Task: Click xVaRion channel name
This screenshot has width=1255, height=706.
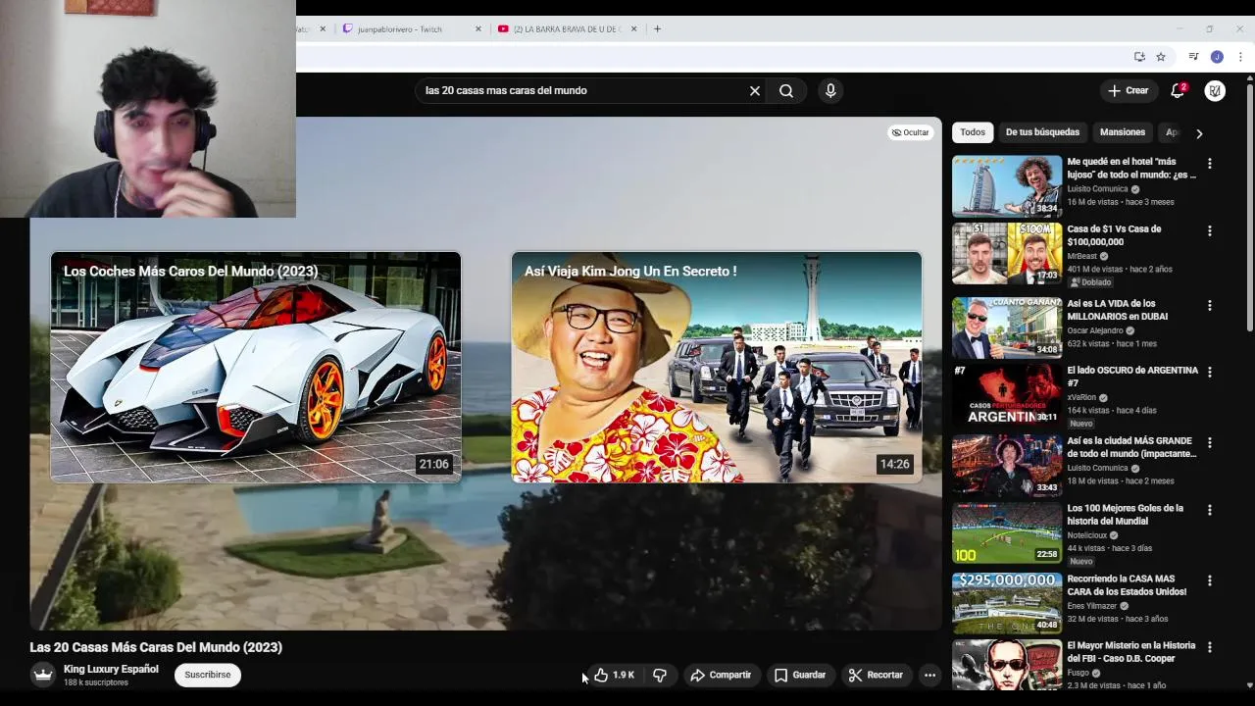Action: click(1082, 398)
